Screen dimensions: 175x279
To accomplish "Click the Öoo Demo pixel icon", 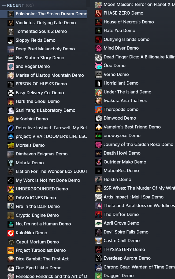I will pos(99,66).
